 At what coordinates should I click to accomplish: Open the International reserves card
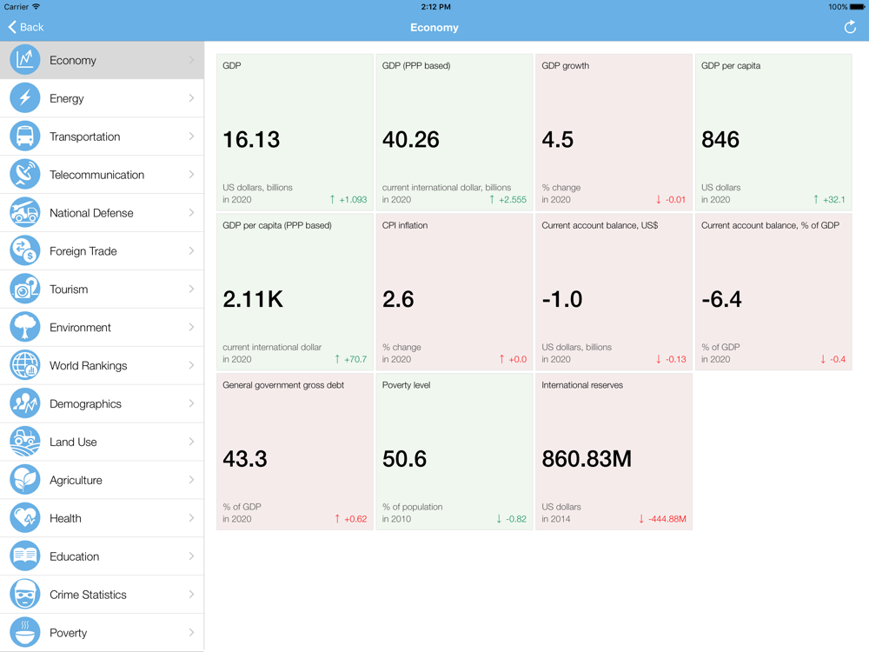pyautogui.click(x=614, y=452)
